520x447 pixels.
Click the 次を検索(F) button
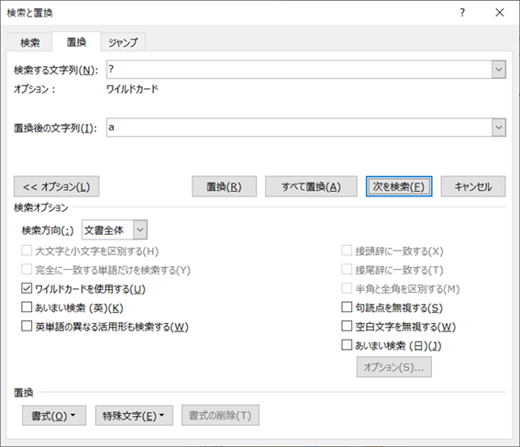399,186
